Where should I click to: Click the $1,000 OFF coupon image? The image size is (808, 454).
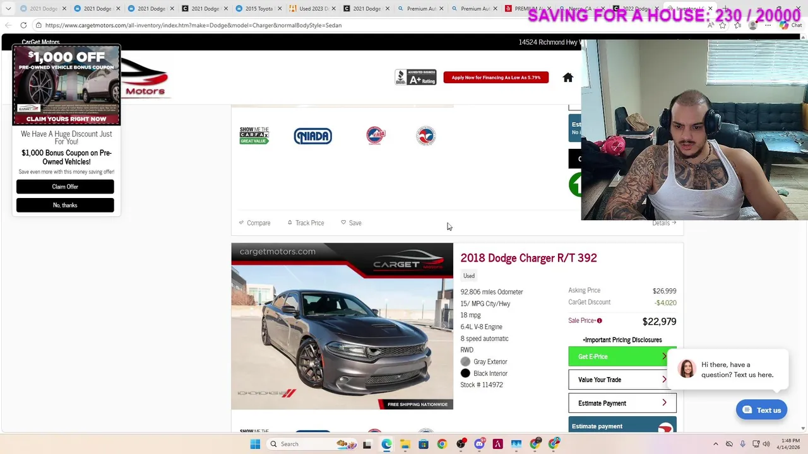[66, 86]
